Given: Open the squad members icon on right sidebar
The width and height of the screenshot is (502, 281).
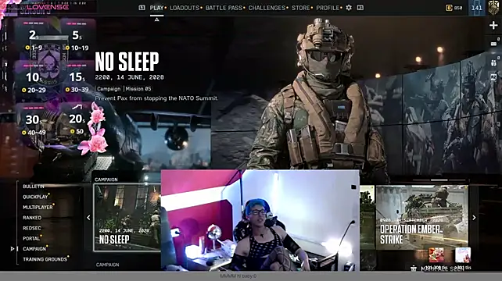Looking at the screenshot, I should (x=493, y=62).
